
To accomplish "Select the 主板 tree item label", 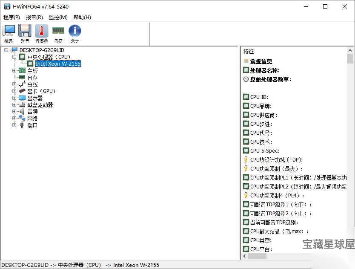I will 33,71.
